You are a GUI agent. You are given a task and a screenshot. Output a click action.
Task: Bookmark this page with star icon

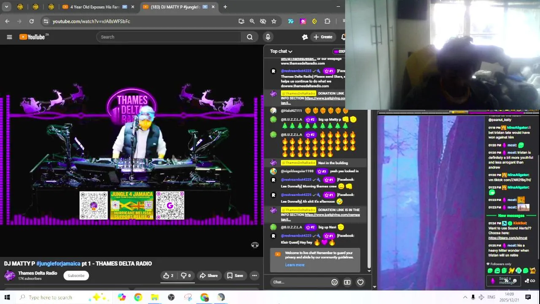point(274,21)
